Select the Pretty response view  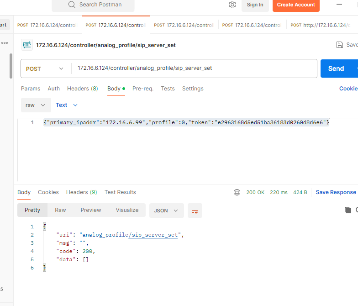coord(32,210)
